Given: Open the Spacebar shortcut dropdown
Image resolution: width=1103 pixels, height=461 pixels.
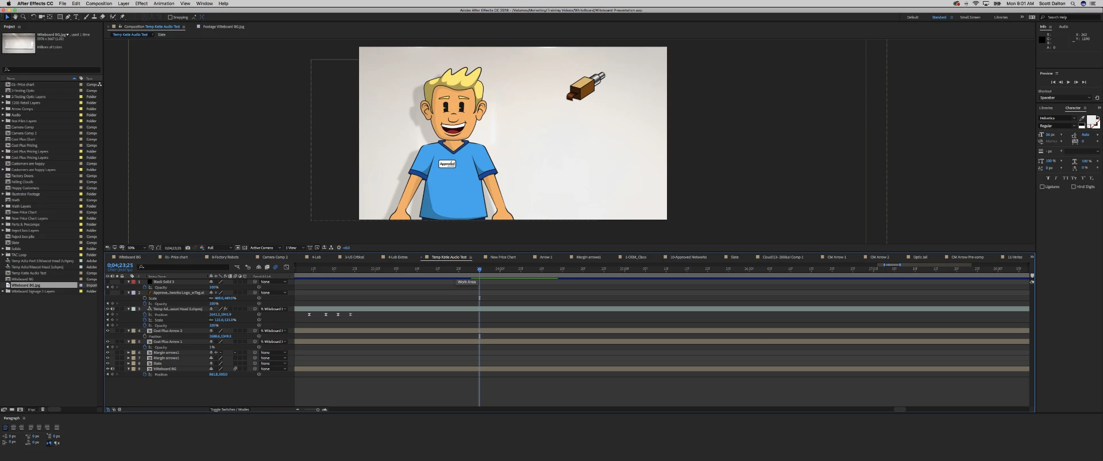Looking at the screenshot, I should click(x=1065, y=97).
